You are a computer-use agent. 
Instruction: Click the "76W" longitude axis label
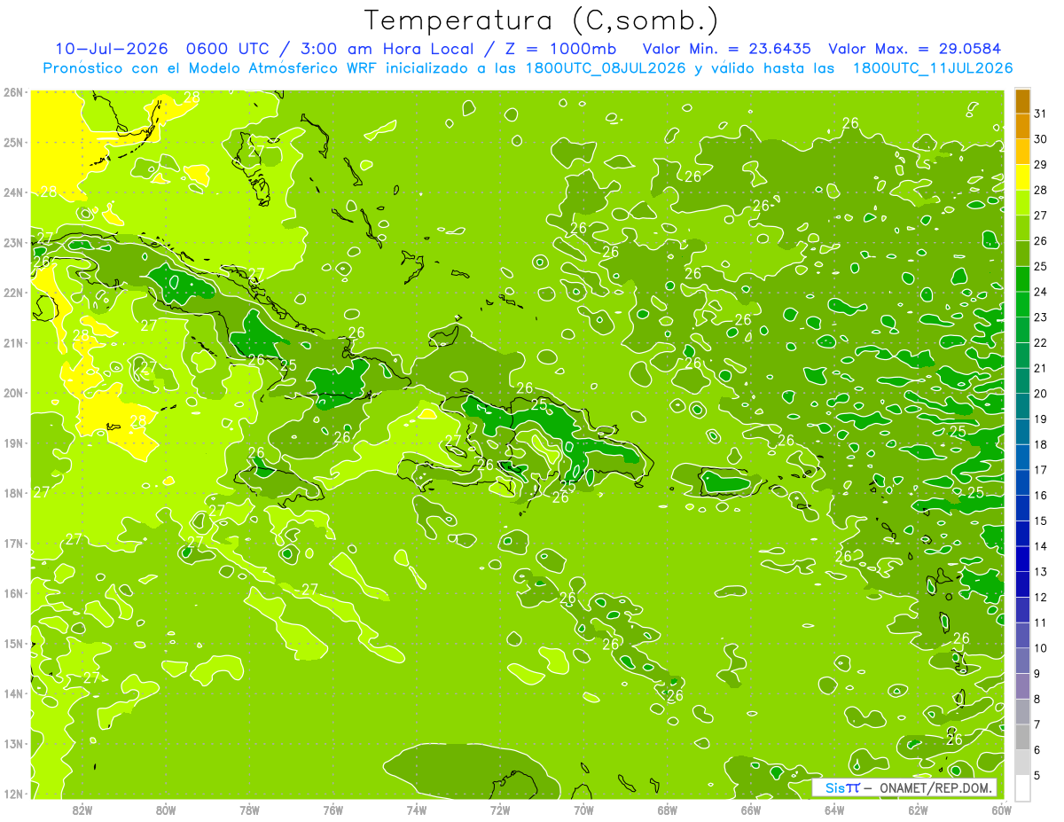pyautogui.click(x=333, y=810)
